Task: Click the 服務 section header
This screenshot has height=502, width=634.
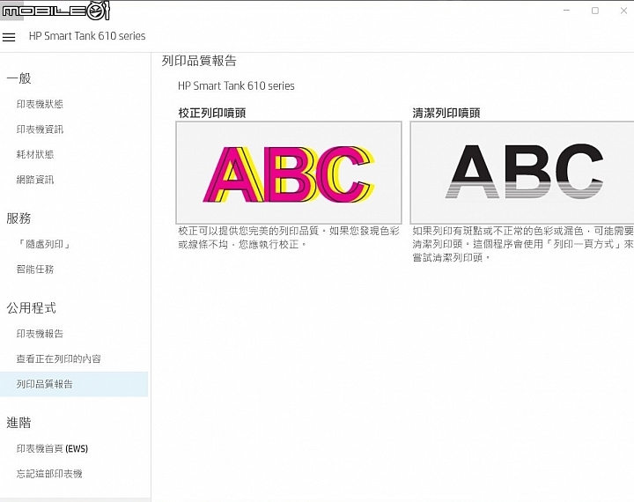Action: [18, 218]
